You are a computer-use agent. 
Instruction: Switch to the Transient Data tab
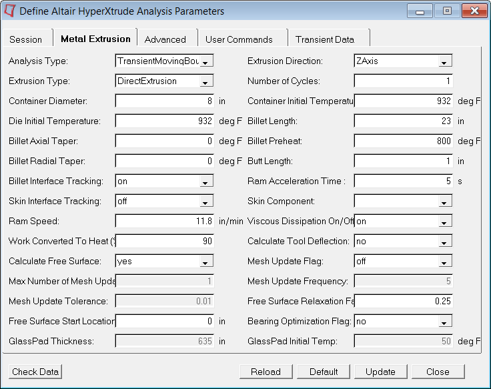point(325,39)
